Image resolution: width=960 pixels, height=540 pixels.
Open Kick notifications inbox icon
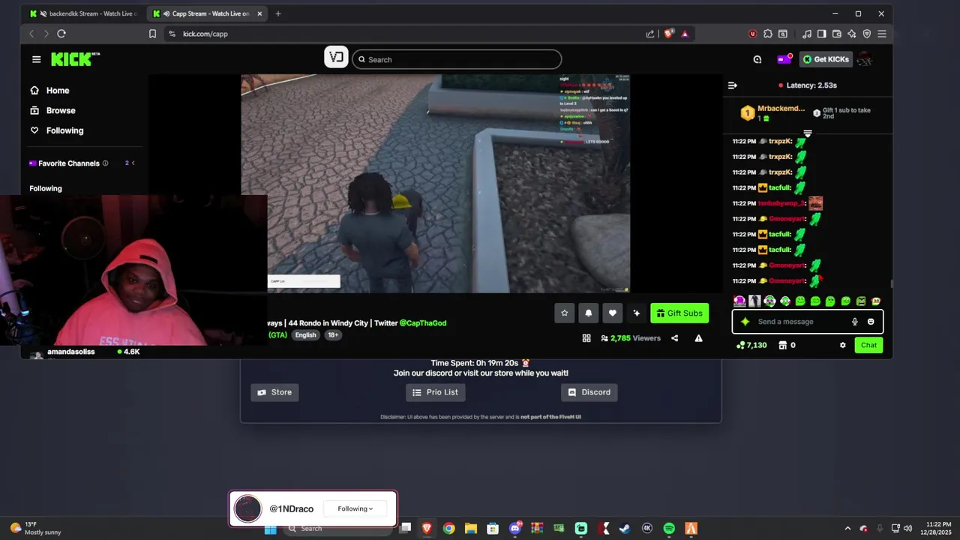pyautogui.click(x=784, y=59)
